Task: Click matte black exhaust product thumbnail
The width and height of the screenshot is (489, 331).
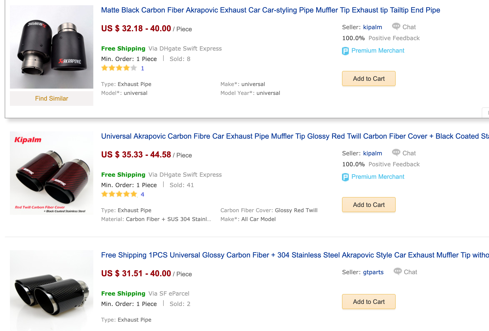Action: [x=52, y=47]
